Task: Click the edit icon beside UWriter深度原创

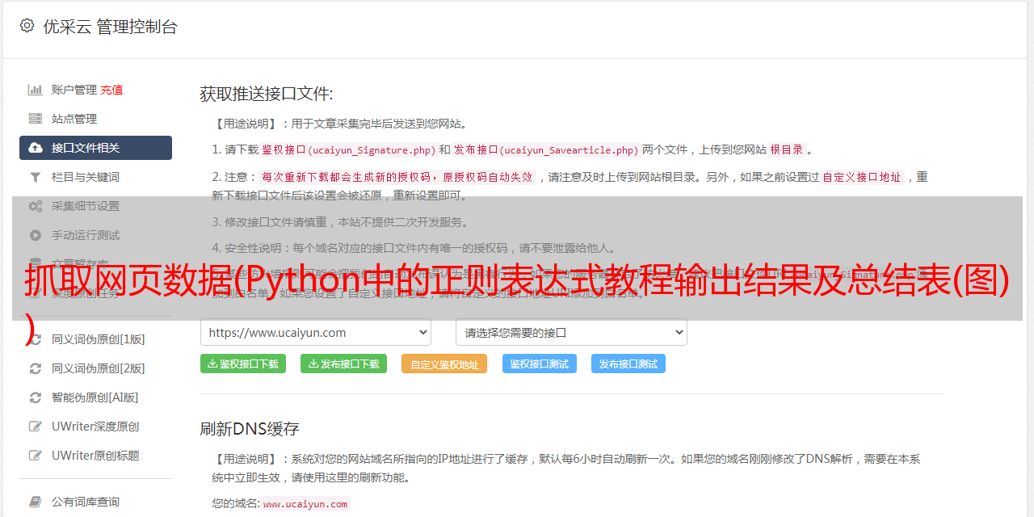Action: click(x=36, y=427)
